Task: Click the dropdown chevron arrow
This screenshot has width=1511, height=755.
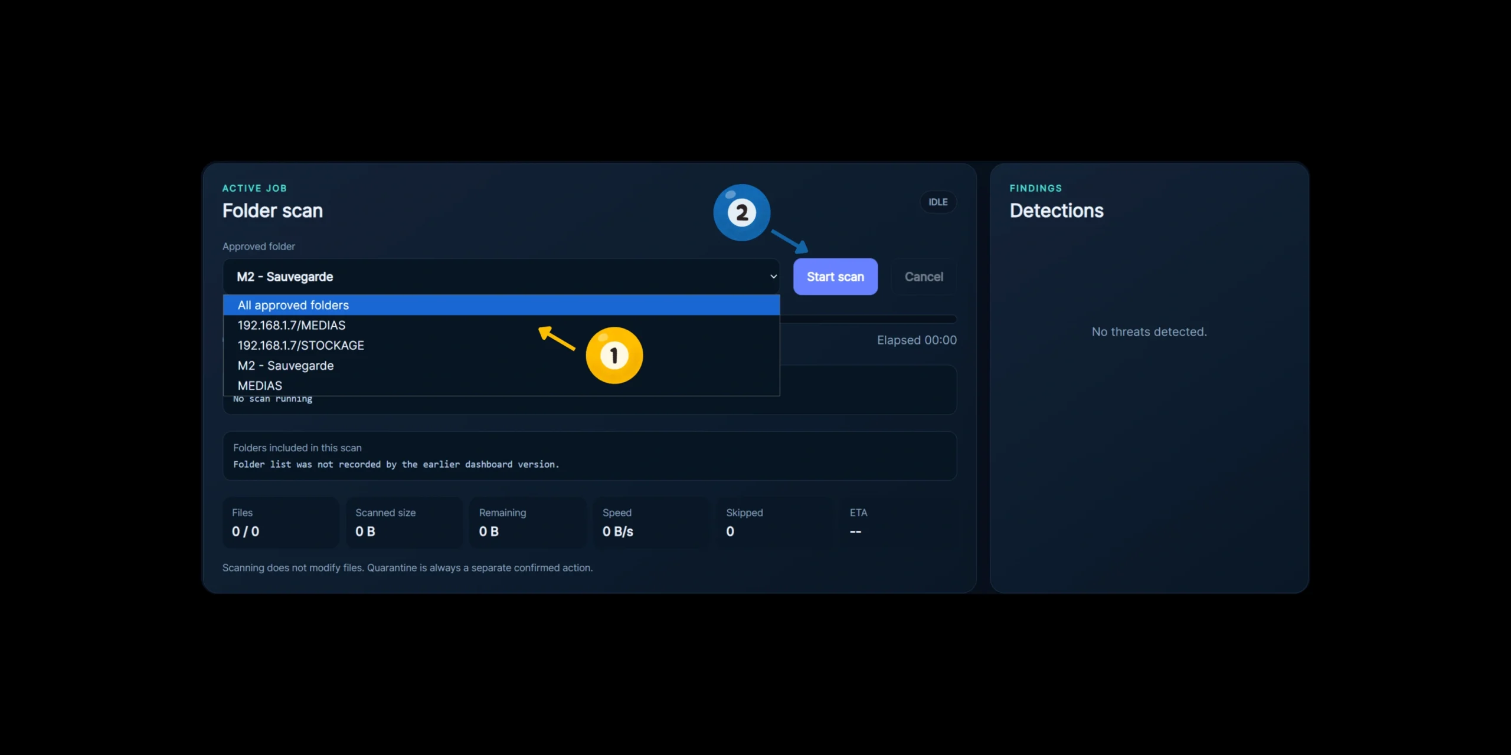Action: (x=773, y=277)
